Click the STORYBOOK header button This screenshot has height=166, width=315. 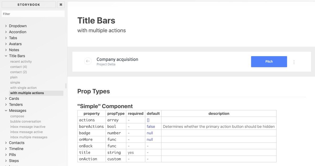[29, 5]
